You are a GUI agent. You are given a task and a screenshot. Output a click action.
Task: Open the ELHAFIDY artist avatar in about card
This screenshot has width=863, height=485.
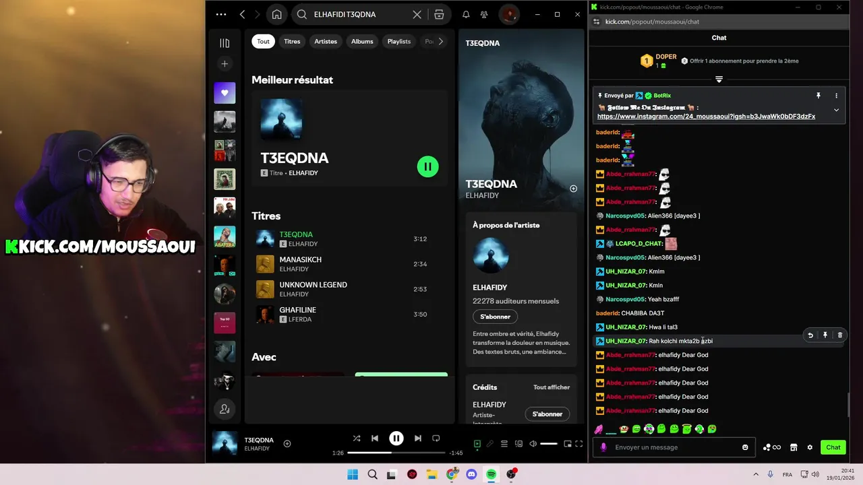(491, 256)
